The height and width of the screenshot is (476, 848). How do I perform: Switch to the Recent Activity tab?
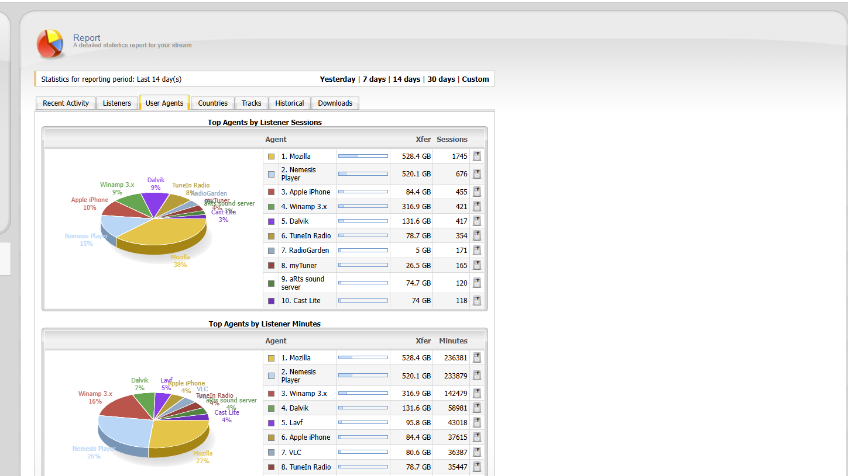click(x=66, y=103)
